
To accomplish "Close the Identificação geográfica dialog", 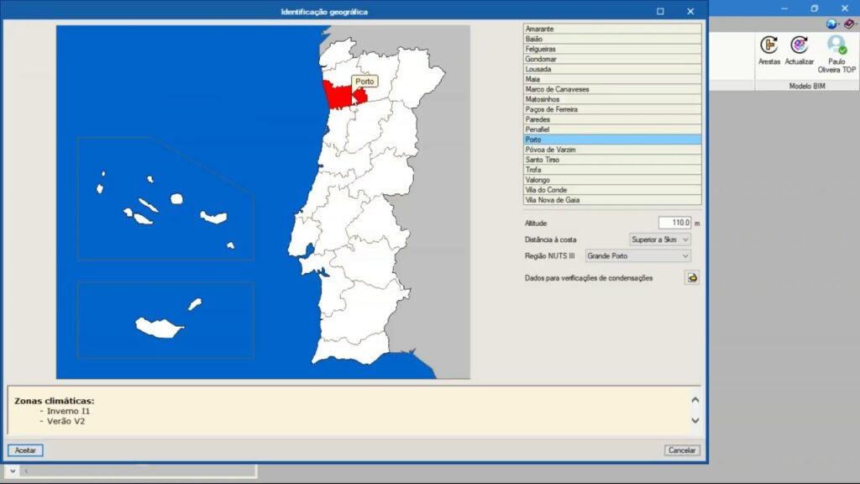I will [690, 11].
